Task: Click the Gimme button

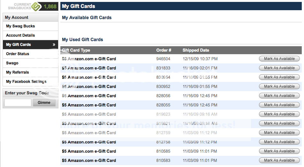Action: (x=44, y=103)
